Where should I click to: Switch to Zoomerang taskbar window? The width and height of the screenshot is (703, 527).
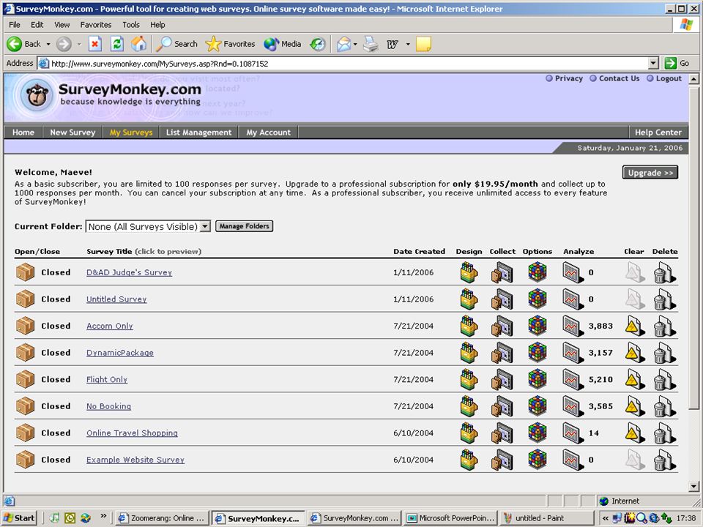[x=162, y=518]
